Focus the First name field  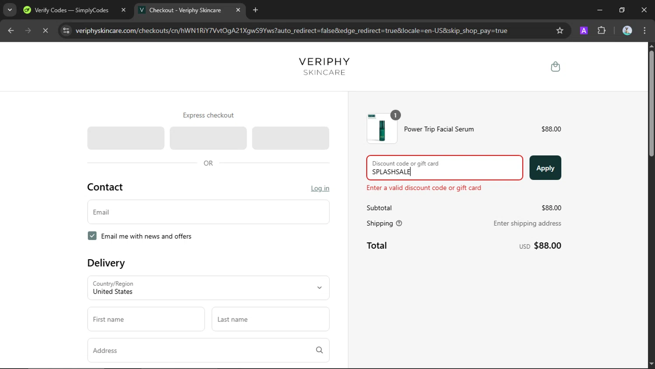click(x=146, y=319)
